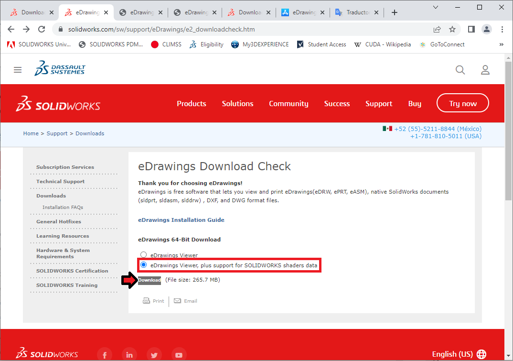Screen dimensions: 513x361
Task: Open Installation FAQs in sidebar
Action: 63,208
